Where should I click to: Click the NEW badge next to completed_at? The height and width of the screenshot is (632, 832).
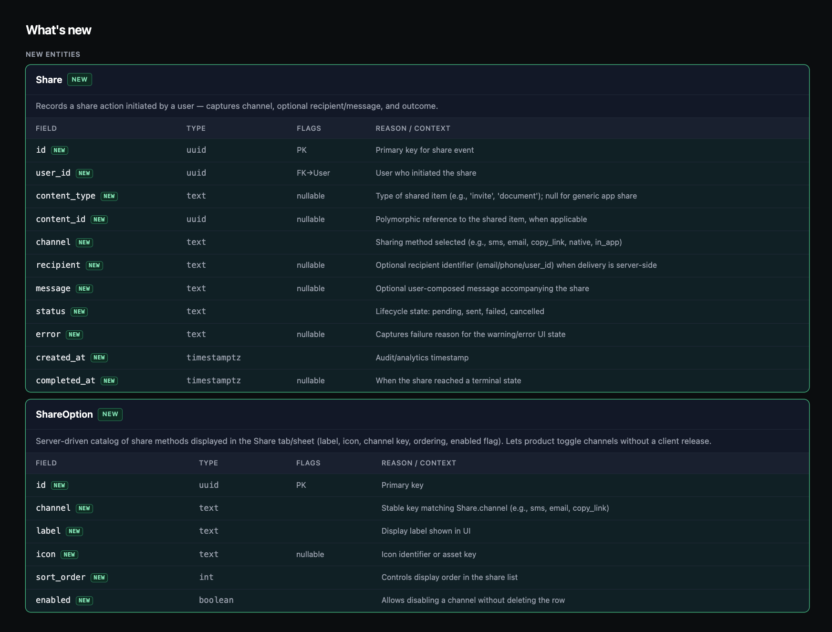coord(109,381)
